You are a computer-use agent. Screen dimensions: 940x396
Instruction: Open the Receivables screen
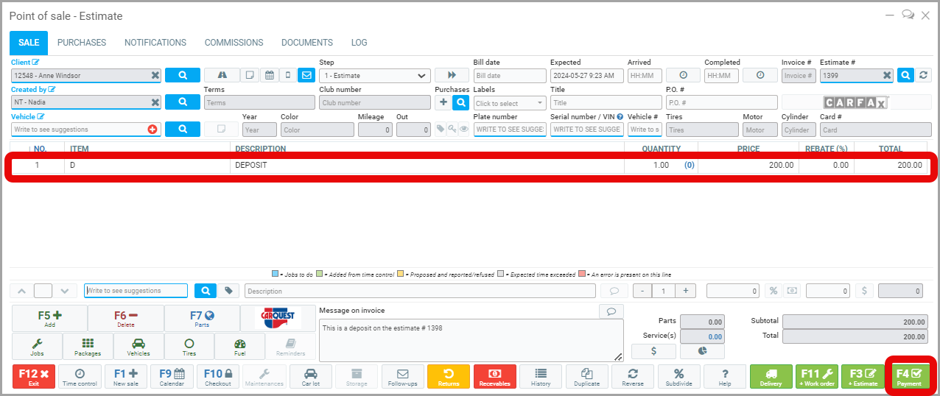tap(494, 377)
